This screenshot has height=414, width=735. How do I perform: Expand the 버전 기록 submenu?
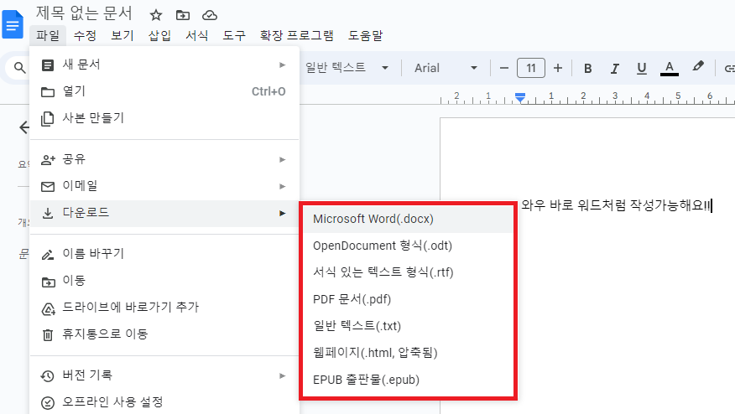pyautogui.click(x=164, y=375)
